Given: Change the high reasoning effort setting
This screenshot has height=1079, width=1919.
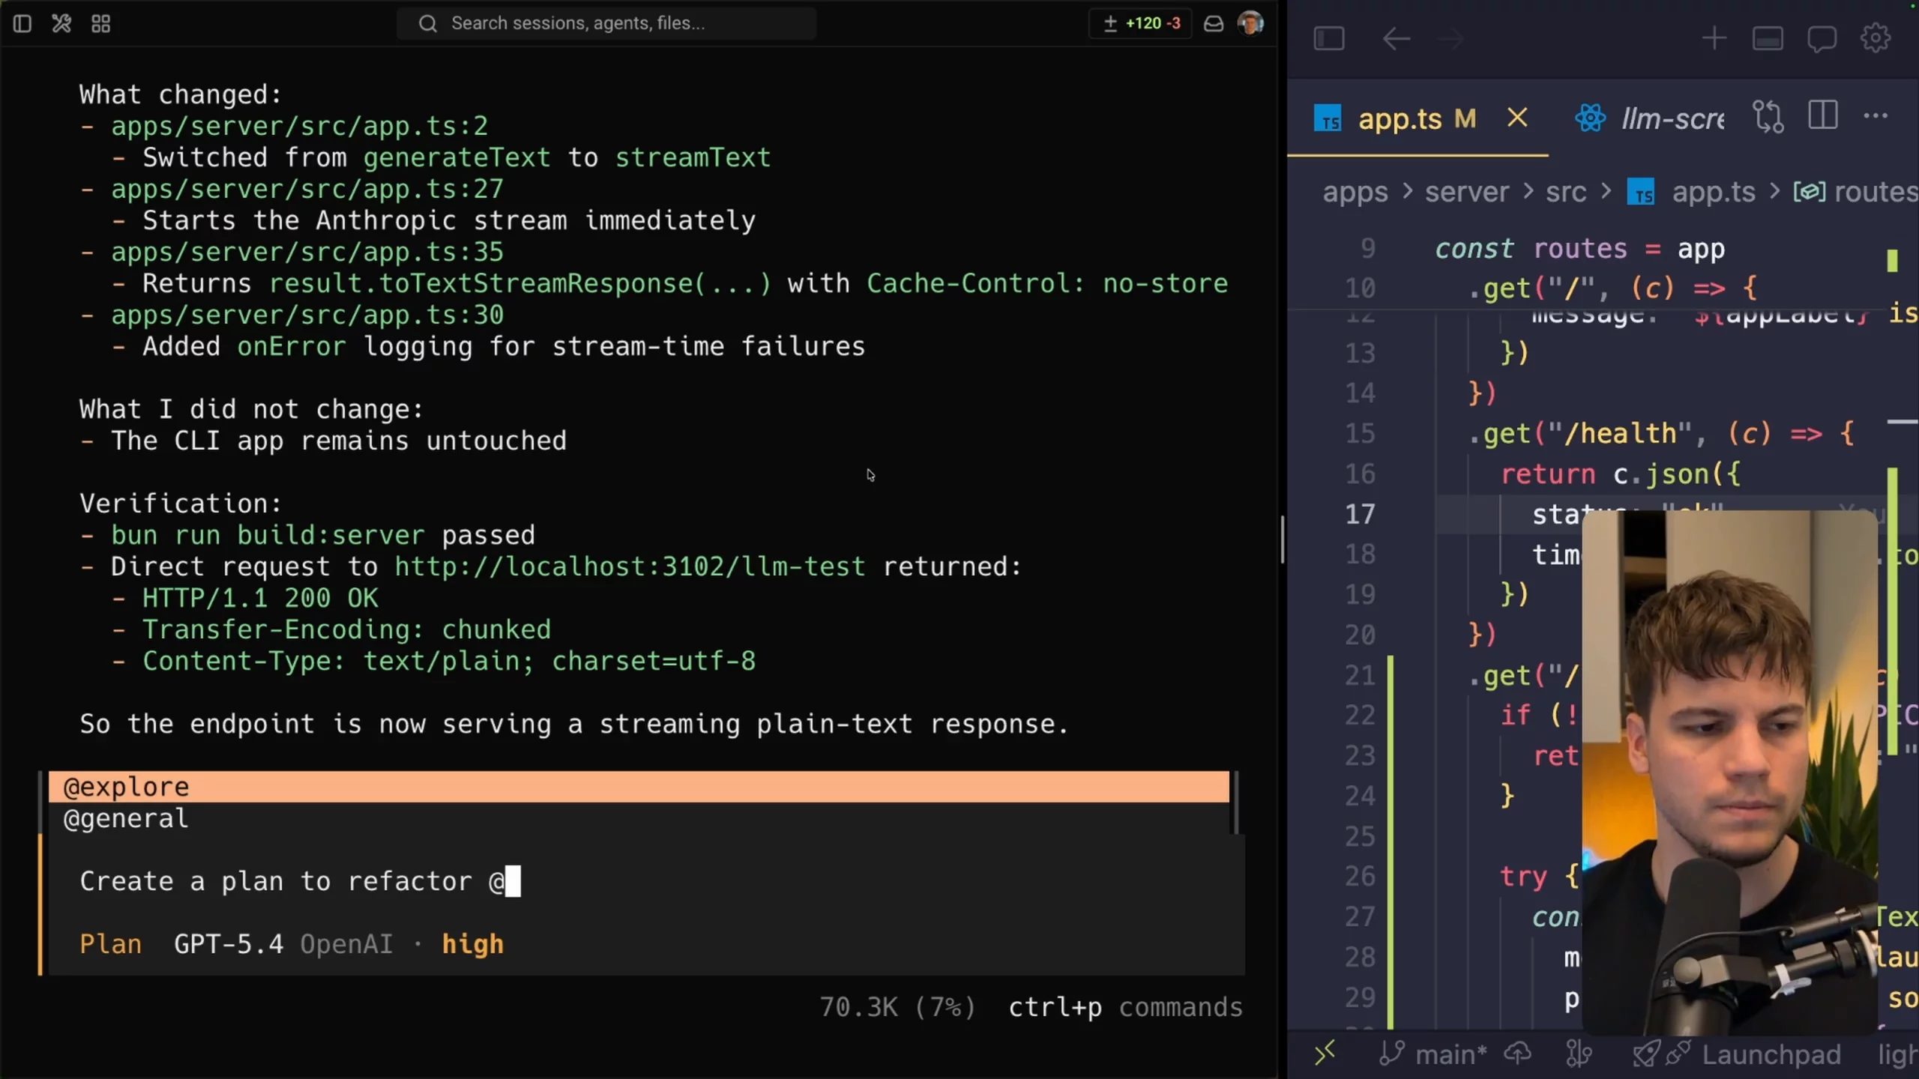Looking at the screenshot, I should (x=472, y=944).
